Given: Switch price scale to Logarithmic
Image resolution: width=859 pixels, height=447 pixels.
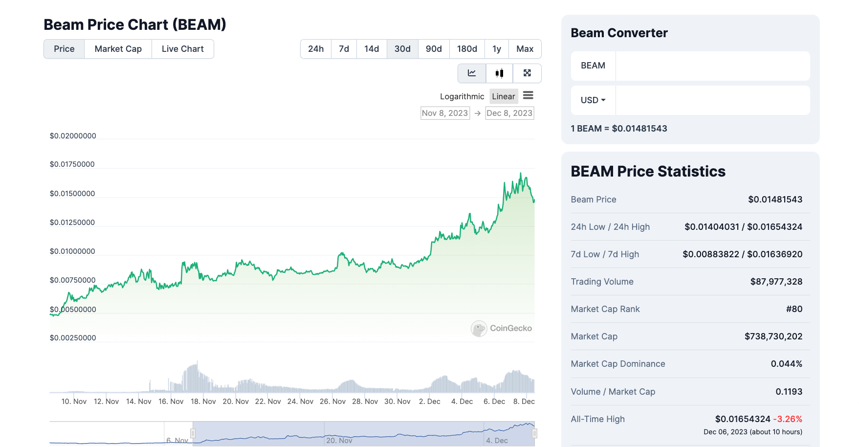Looking at the screenshot, I should click(x=461, y=96).
